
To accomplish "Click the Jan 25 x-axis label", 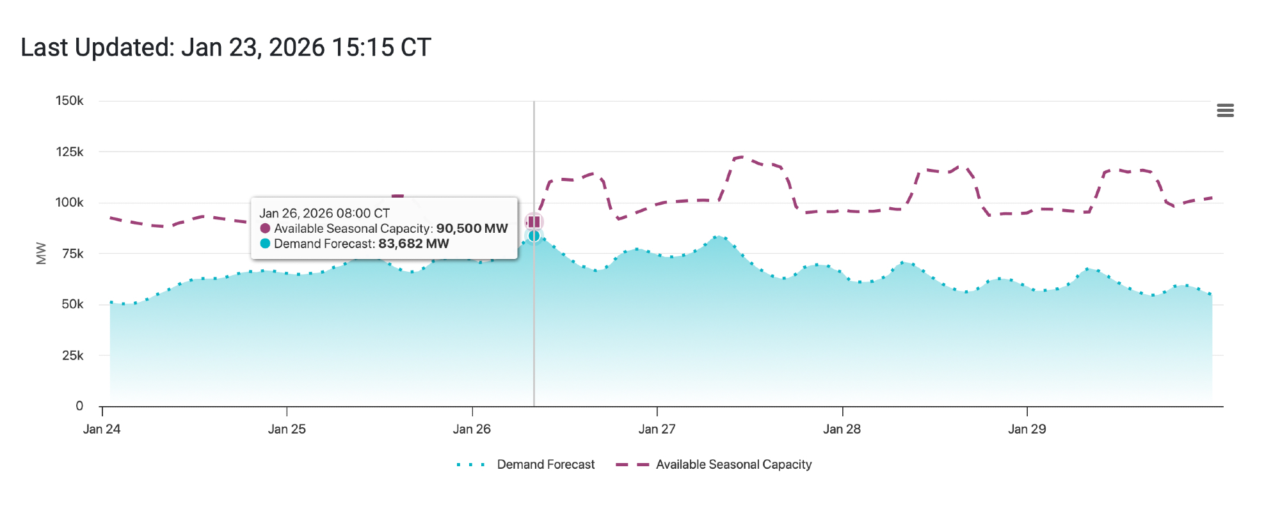I will (x=287, y=429).
